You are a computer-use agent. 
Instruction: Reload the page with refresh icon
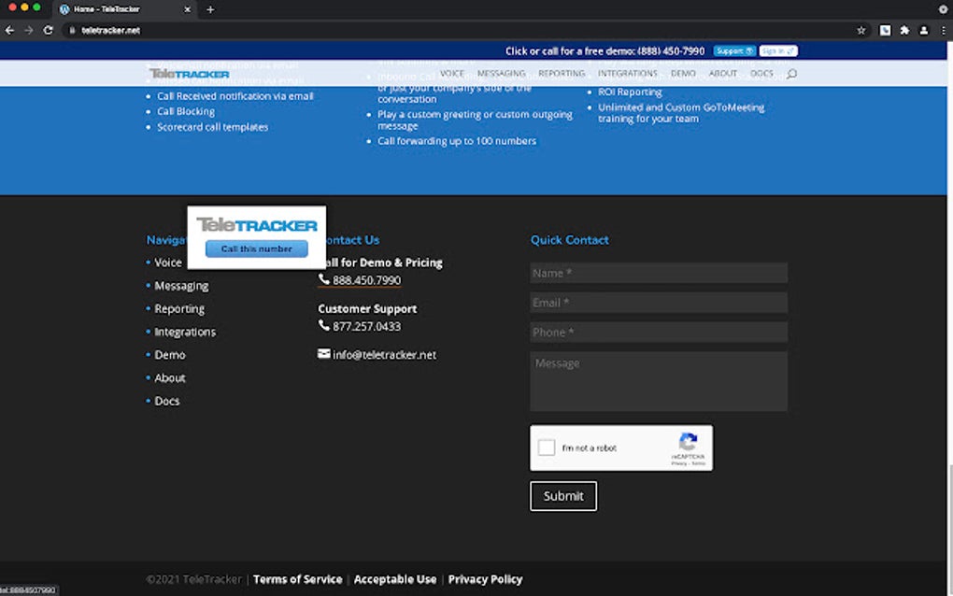(48, 31)
